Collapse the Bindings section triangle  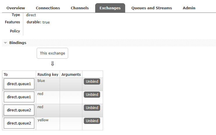[x=5, y=43]
